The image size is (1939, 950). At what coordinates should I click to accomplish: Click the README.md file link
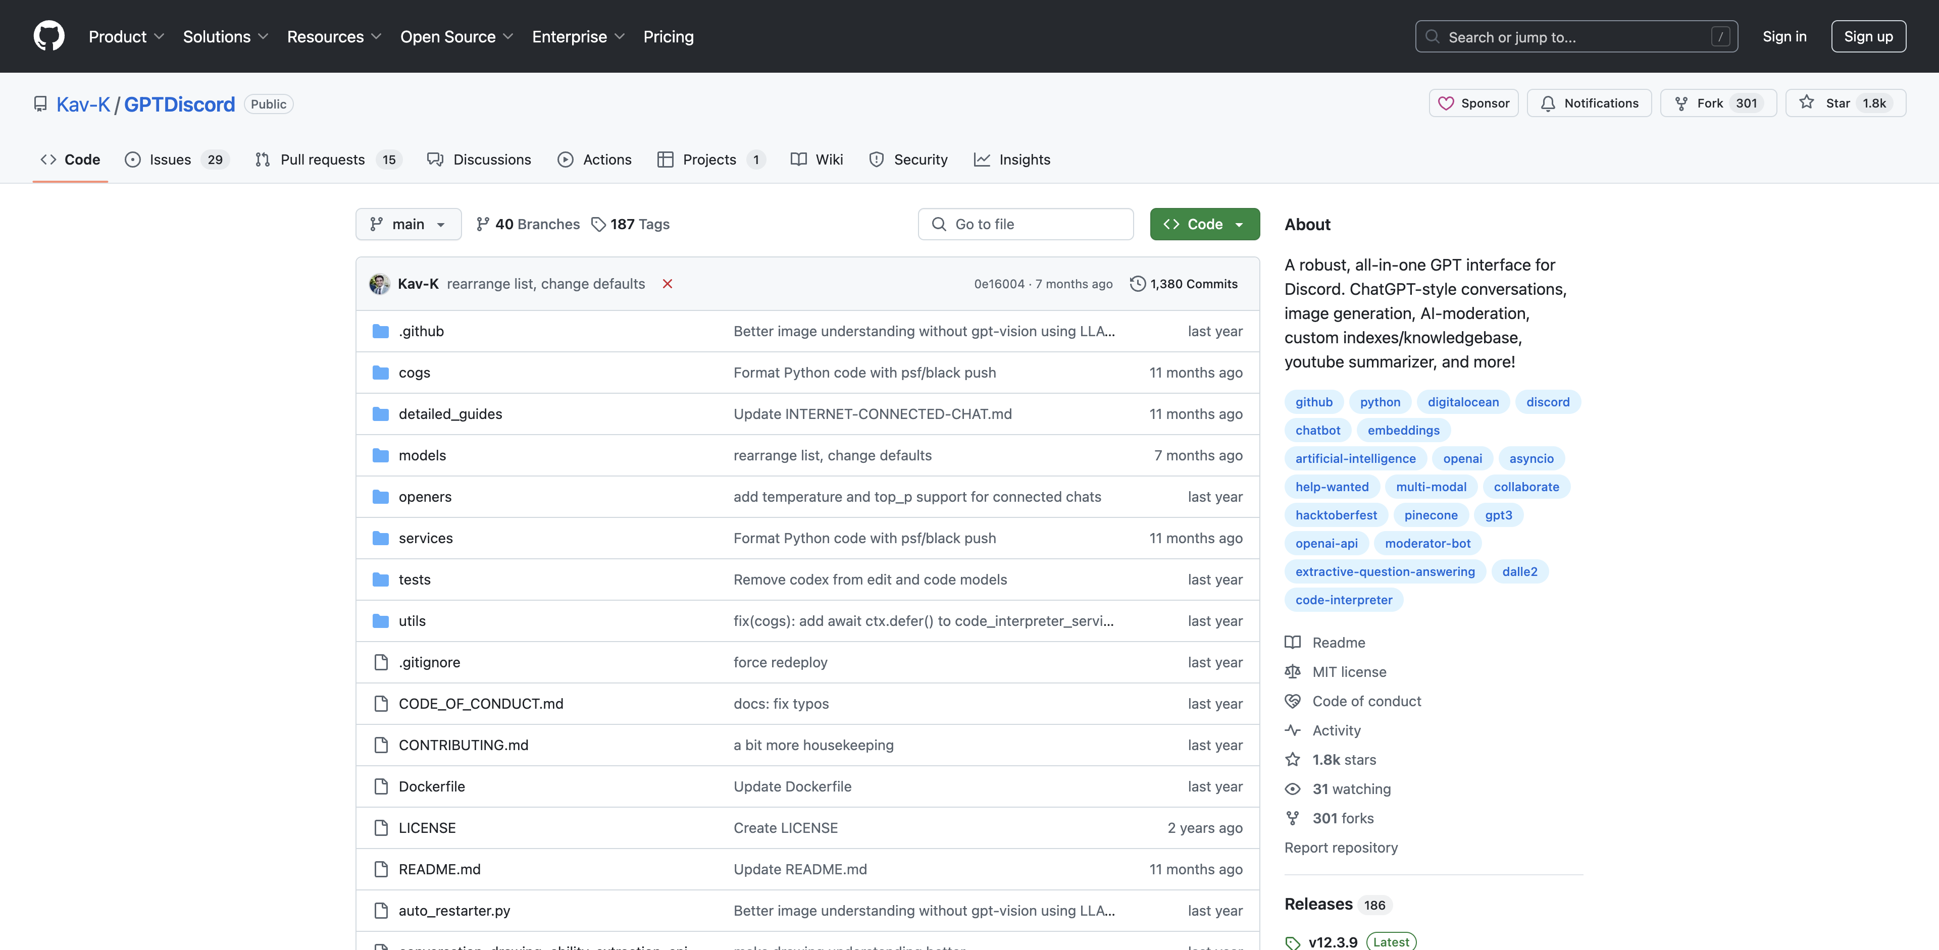point(438,868)
